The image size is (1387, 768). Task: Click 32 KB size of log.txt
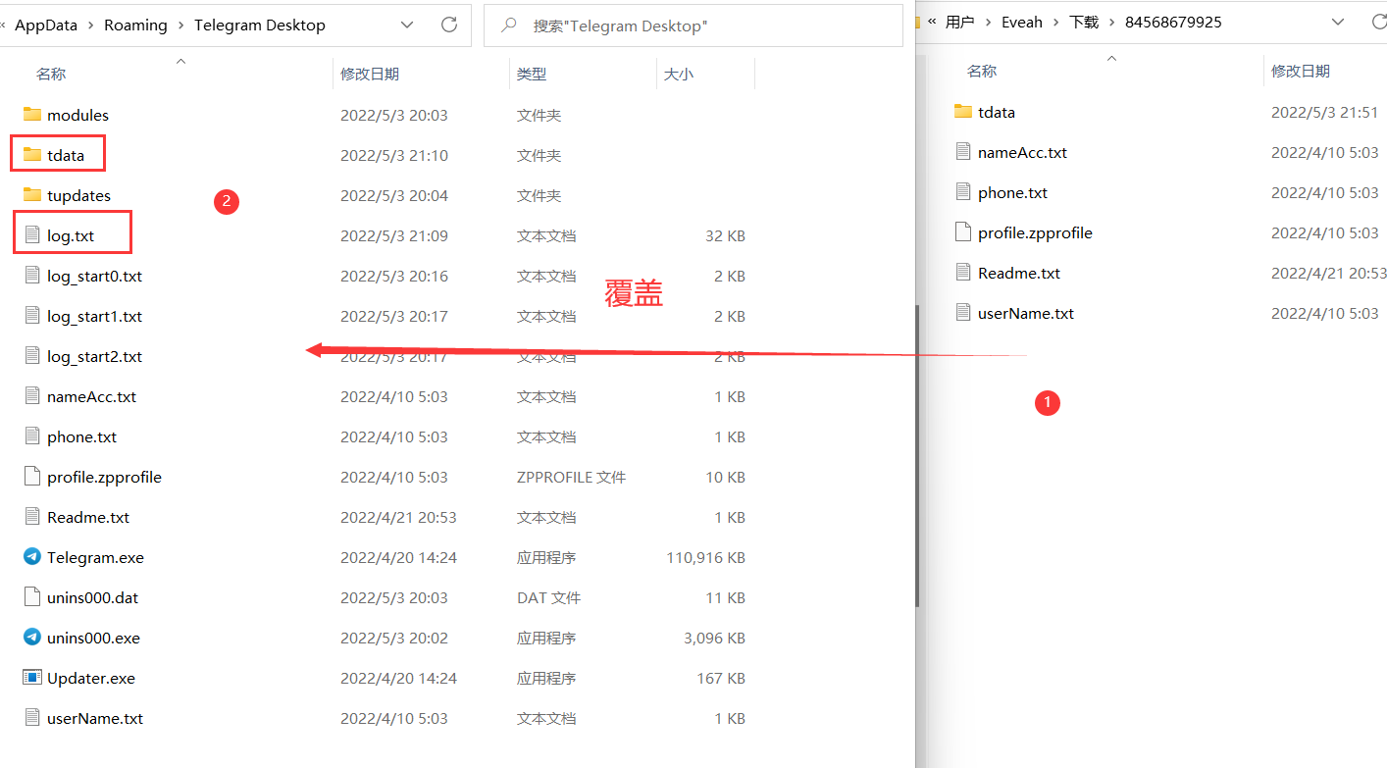pos(725,235)
